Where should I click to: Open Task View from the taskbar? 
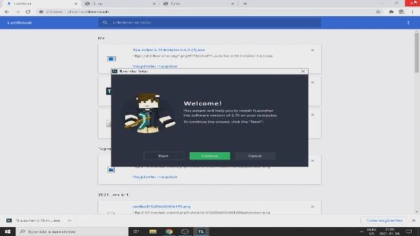(136, 231)
